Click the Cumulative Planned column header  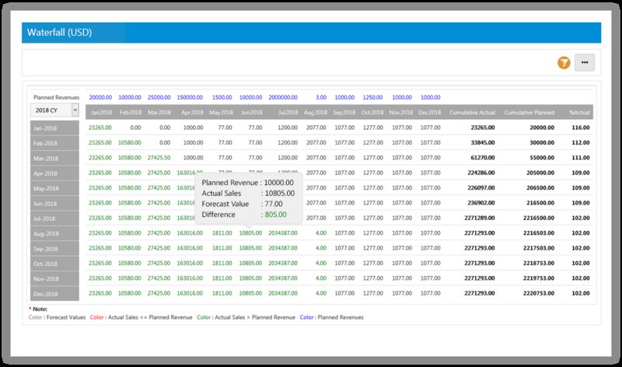[x=529, y=112]
